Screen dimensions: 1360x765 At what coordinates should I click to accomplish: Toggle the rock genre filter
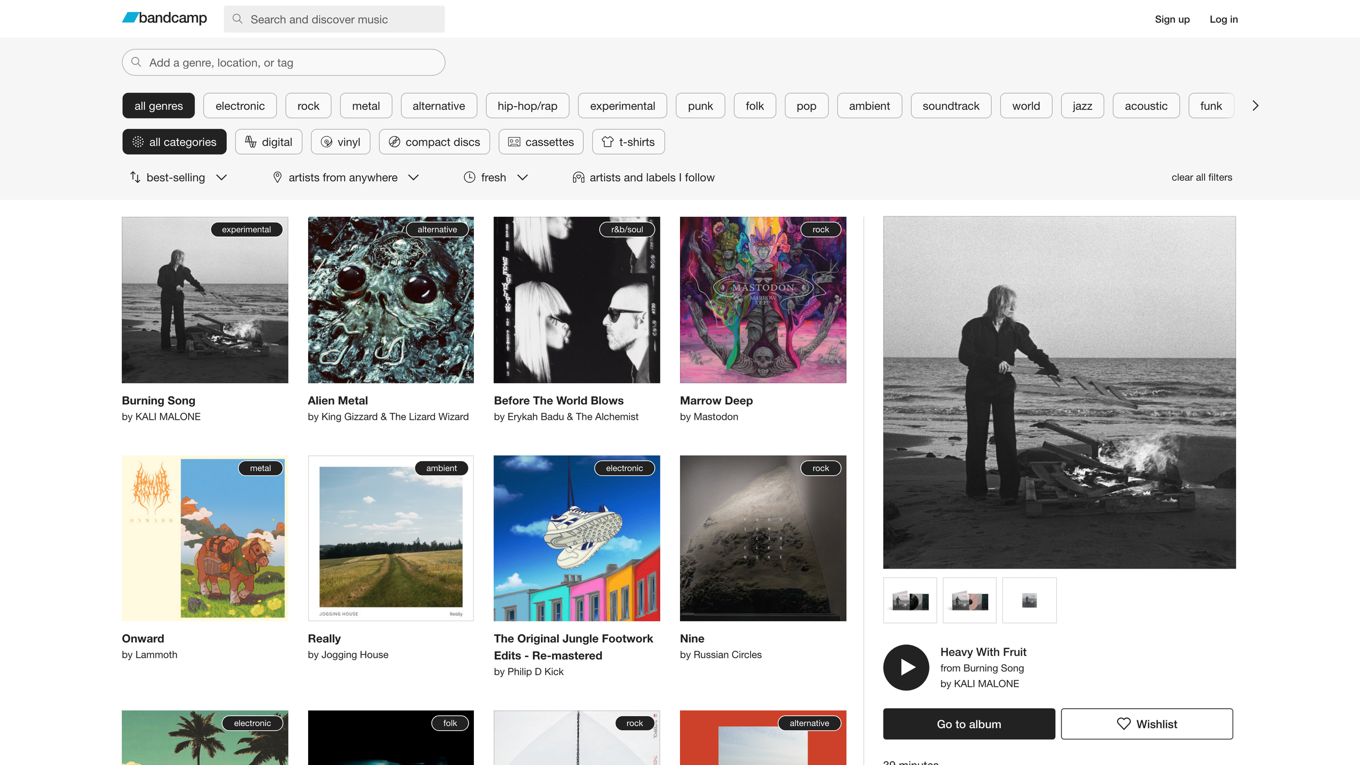[308, 106]
